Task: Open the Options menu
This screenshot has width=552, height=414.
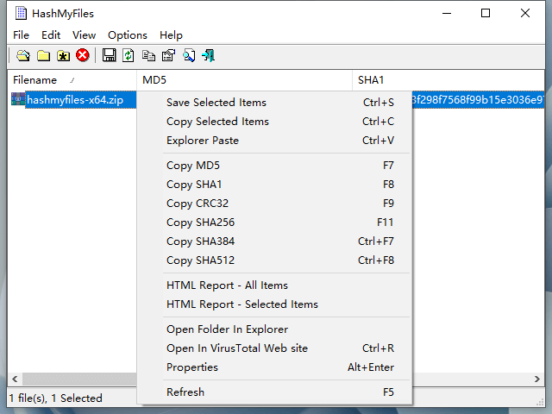Action: (128, 35)
